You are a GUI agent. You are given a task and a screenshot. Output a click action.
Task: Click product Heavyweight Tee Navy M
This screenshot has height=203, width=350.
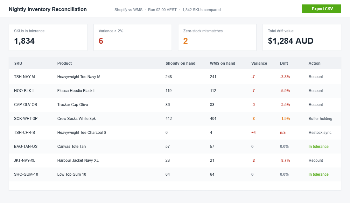[79, 76]
